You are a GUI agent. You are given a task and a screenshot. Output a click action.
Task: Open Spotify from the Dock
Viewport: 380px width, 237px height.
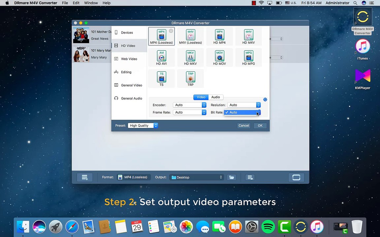[x=268, y=227]
